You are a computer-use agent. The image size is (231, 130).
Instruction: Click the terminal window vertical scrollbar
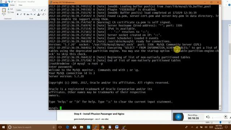220,57
